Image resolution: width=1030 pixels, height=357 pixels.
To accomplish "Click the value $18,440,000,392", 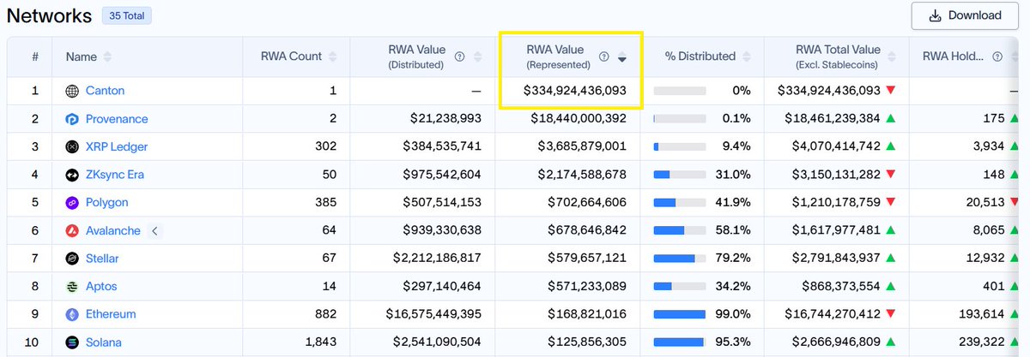I will pyautogui.click(x=579, y=119).
